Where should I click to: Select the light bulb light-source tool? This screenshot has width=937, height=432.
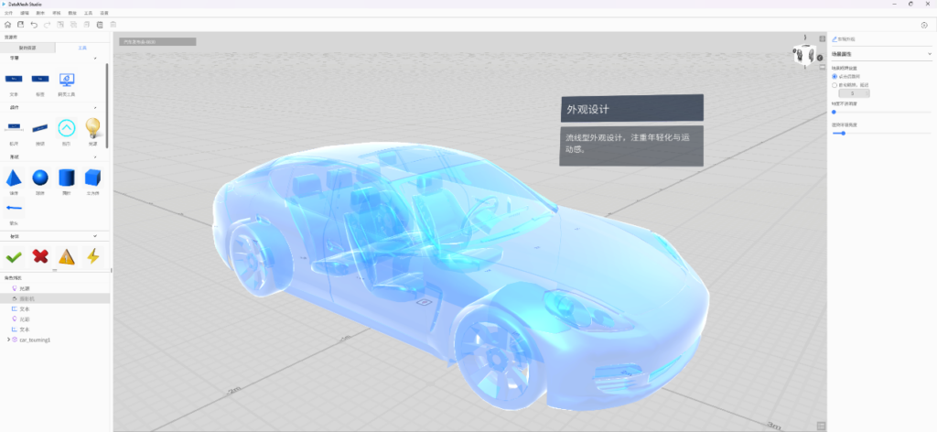92,127
